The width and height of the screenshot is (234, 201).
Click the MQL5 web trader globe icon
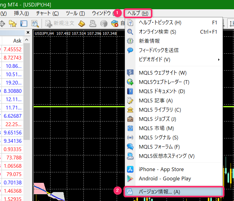coord(130,82)
